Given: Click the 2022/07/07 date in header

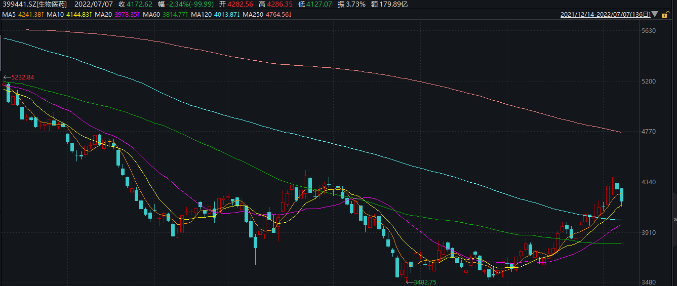Looking at the screenshot, I should (97, 5).
